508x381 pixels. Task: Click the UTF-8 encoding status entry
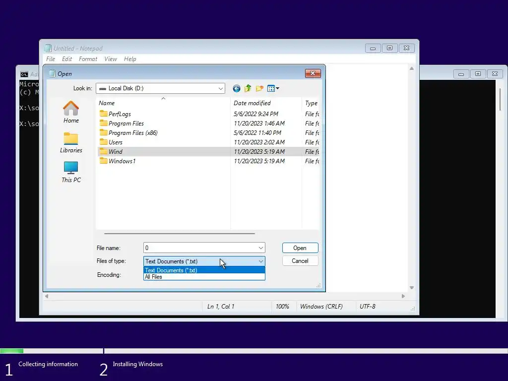pos(368,307)
